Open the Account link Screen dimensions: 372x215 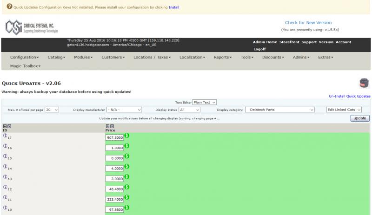[343, 42]
